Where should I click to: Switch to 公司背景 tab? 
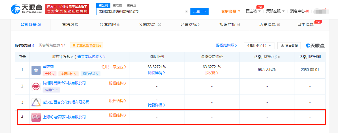click(31, 25)
